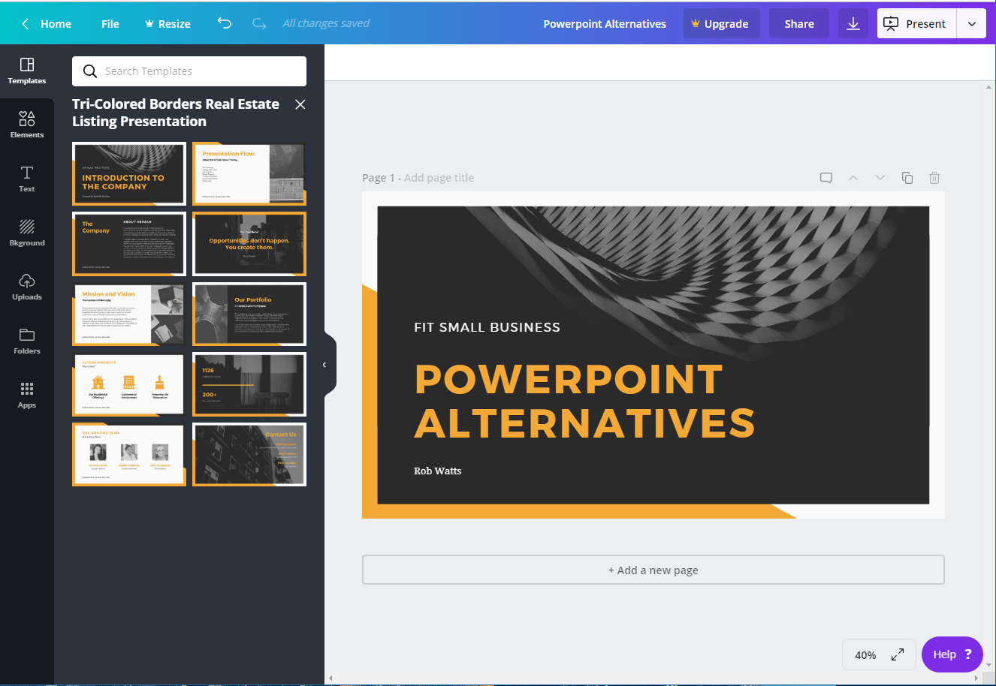Enter fullscreen mode with expand icon
Screen dimensions: 996x686
pos(898,655)
